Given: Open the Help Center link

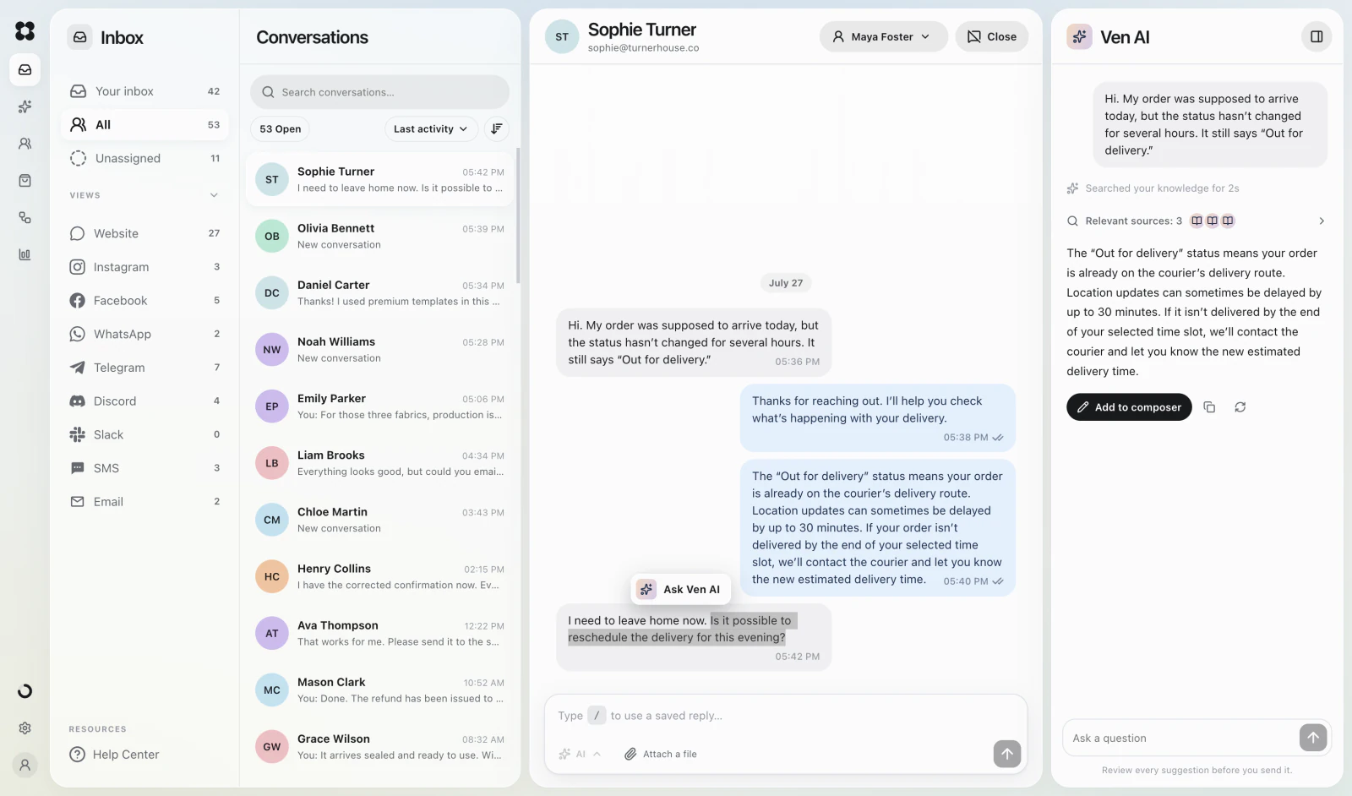Looking at the screenshot, I should pos(115,755).
